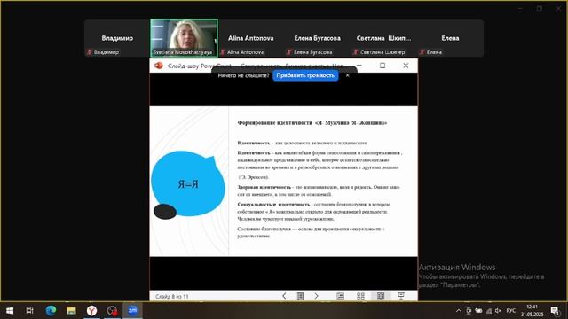Viewport: 568px width, 319px height.
Task: Click the muted mic icon beside Светлана Шкипер's label
Action: pos(356,52)
